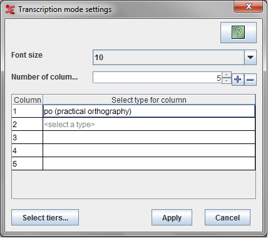Click the Select type for column header
268x238 pixels.
pyautogui.click(x=149, y=100)
